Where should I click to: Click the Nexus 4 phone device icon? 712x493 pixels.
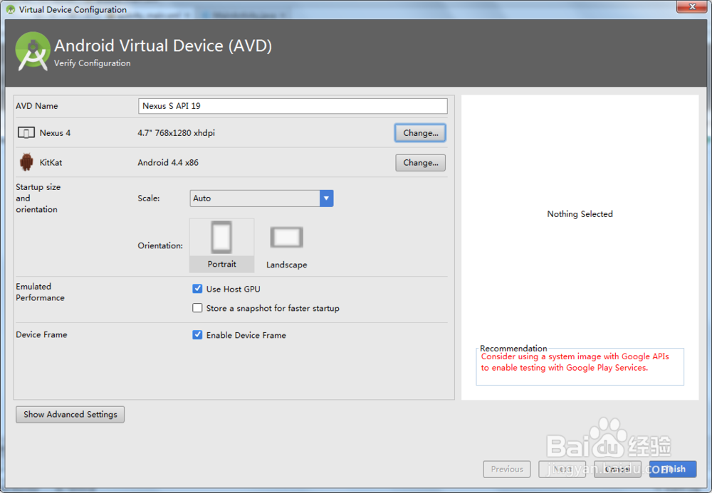tap(26, 132)
